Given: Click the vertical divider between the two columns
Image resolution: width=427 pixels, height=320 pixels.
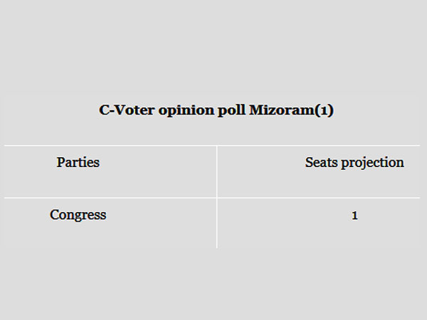Looking at the screenshot, I should point(217,185).
